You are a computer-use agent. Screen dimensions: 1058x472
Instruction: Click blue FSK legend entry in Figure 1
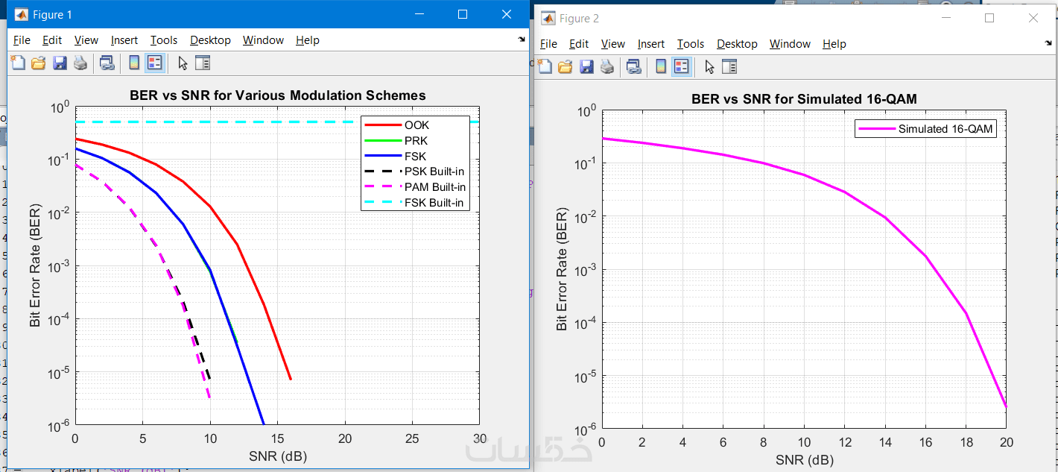[x=415, y=157]
